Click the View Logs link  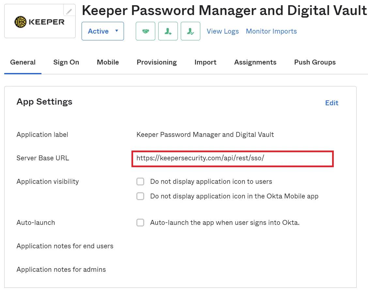click(x=223, y=31)
